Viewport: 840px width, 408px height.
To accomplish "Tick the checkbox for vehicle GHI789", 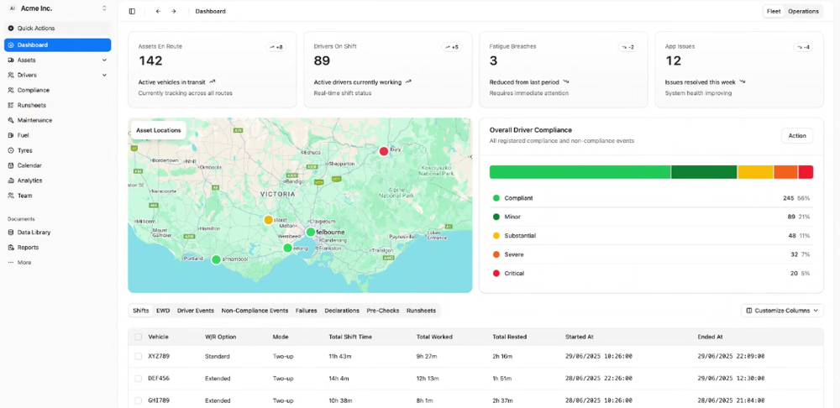I will pyautogui.click(x=139, y=400).
